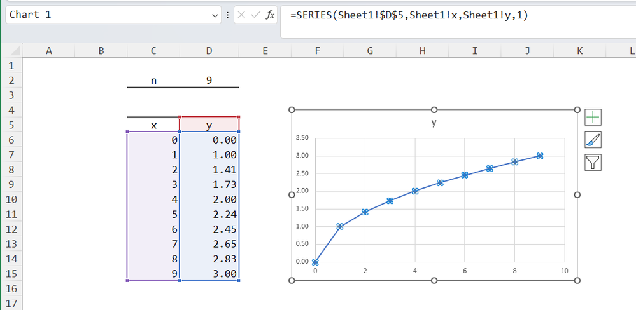Click the y header cell in column D
The image size is (636, 310).
(x=209, y=125)
